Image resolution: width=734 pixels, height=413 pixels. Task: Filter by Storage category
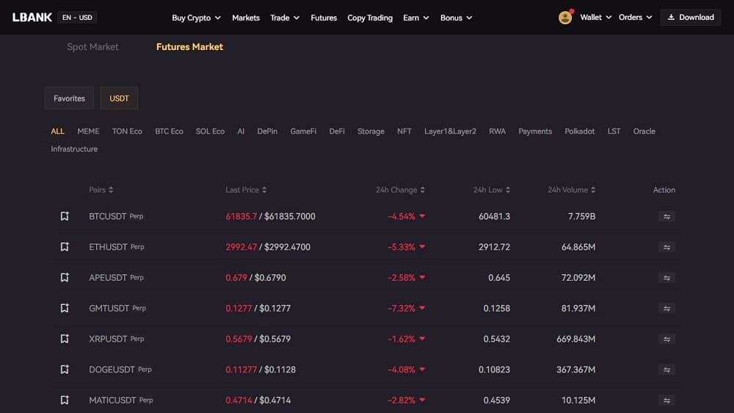tap(371, 132)
